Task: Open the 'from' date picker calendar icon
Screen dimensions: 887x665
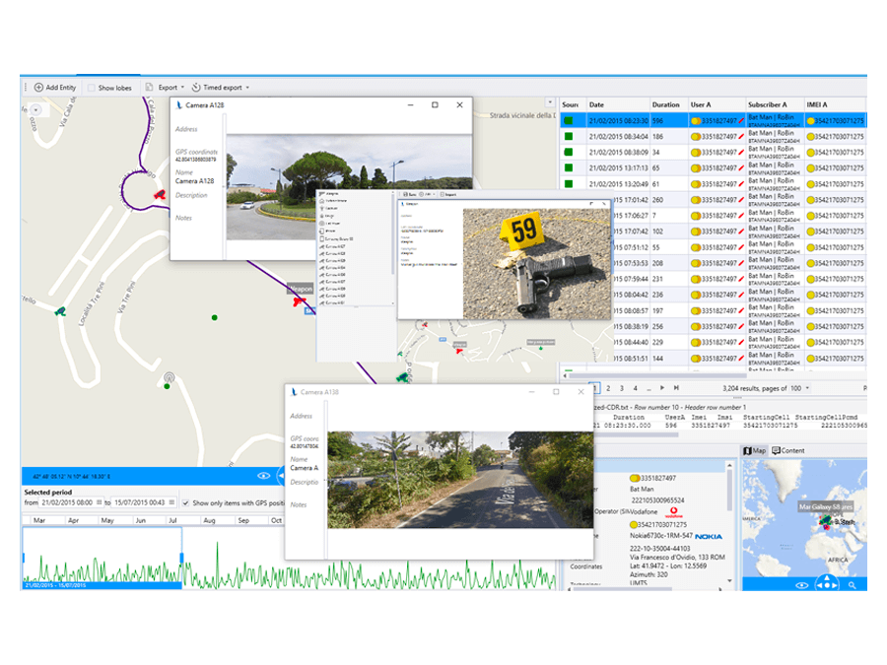Action: (x=100, y=502)
